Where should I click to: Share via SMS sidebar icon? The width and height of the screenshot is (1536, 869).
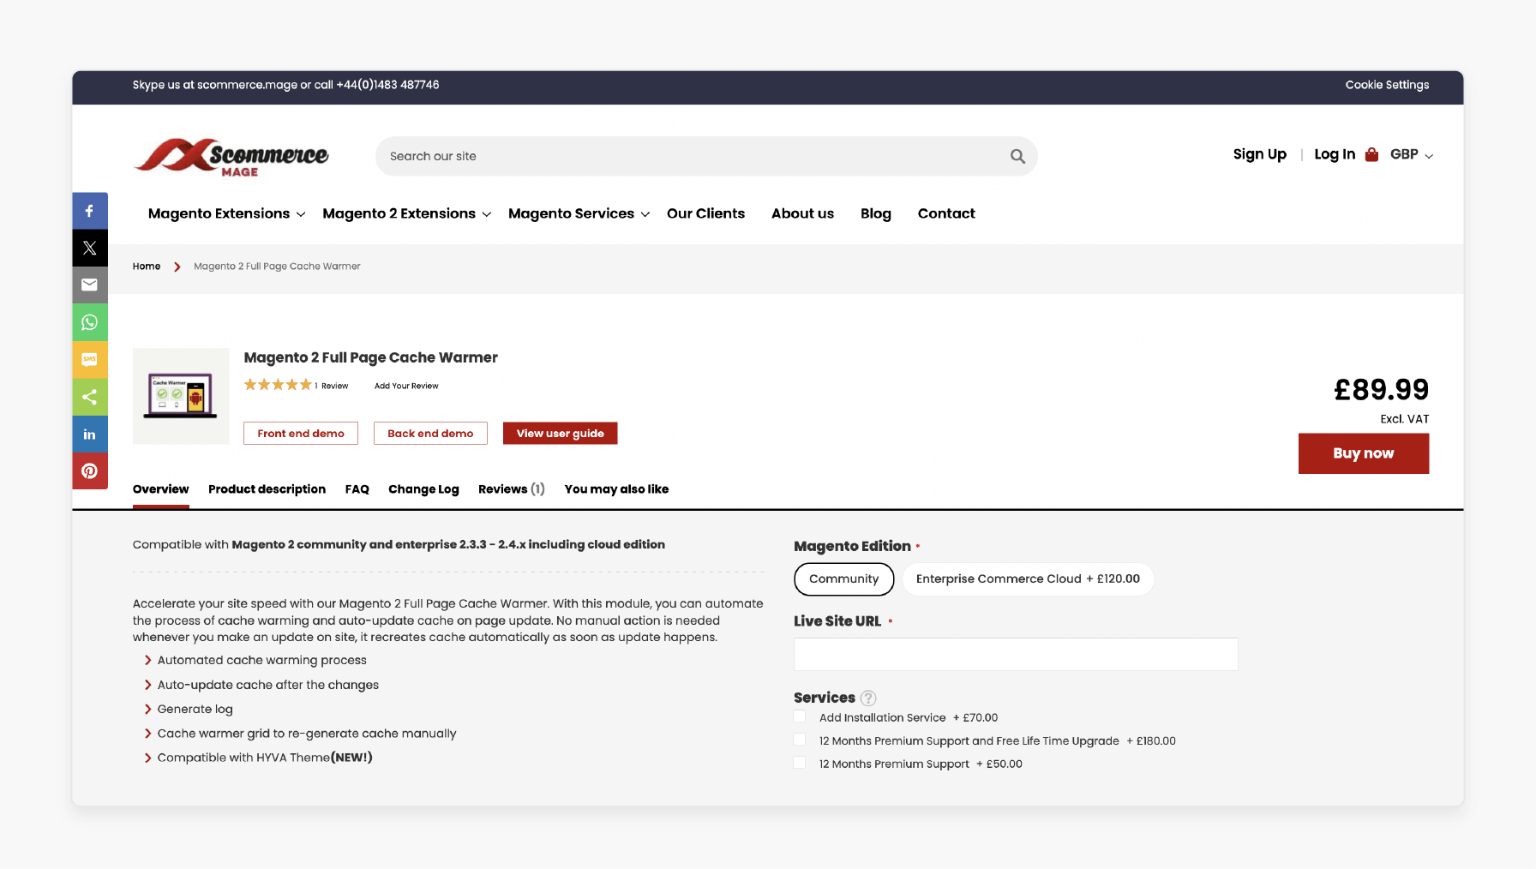(x=89, y=360)
